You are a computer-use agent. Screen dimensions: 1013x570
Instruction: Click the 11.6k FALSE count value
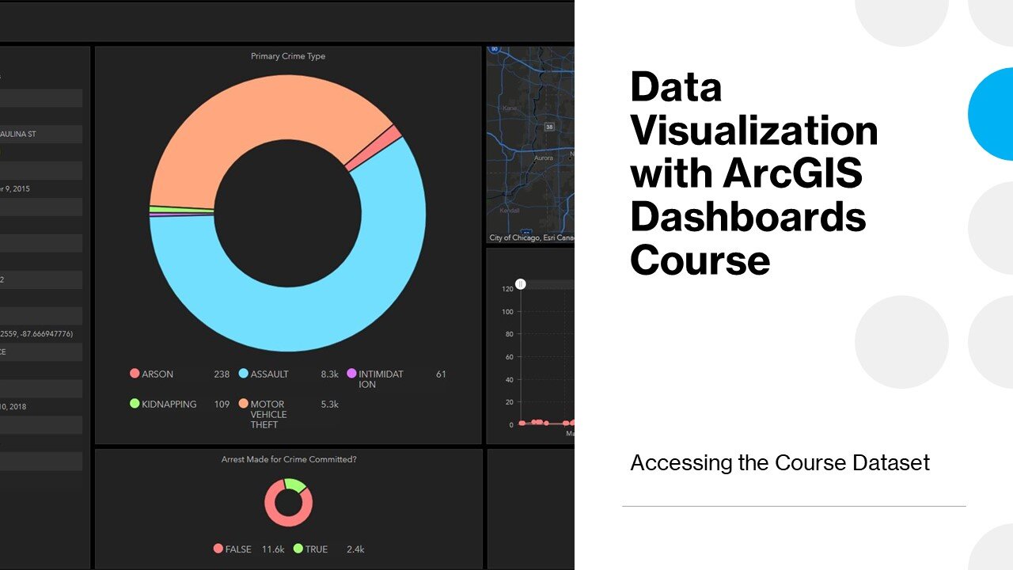pyautogui.click(x=273, y=549)
